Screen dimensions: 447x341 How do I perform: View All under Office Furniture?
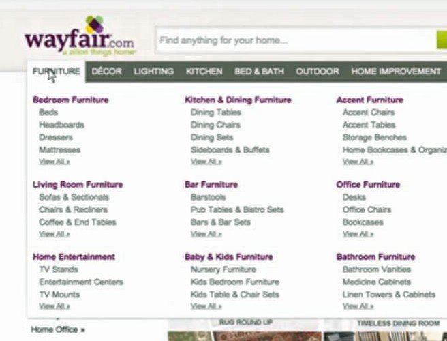click(x=358, y=234)
